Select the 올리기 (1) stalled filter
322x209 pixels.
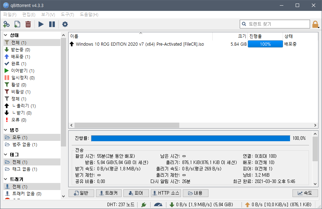[32, 106]
